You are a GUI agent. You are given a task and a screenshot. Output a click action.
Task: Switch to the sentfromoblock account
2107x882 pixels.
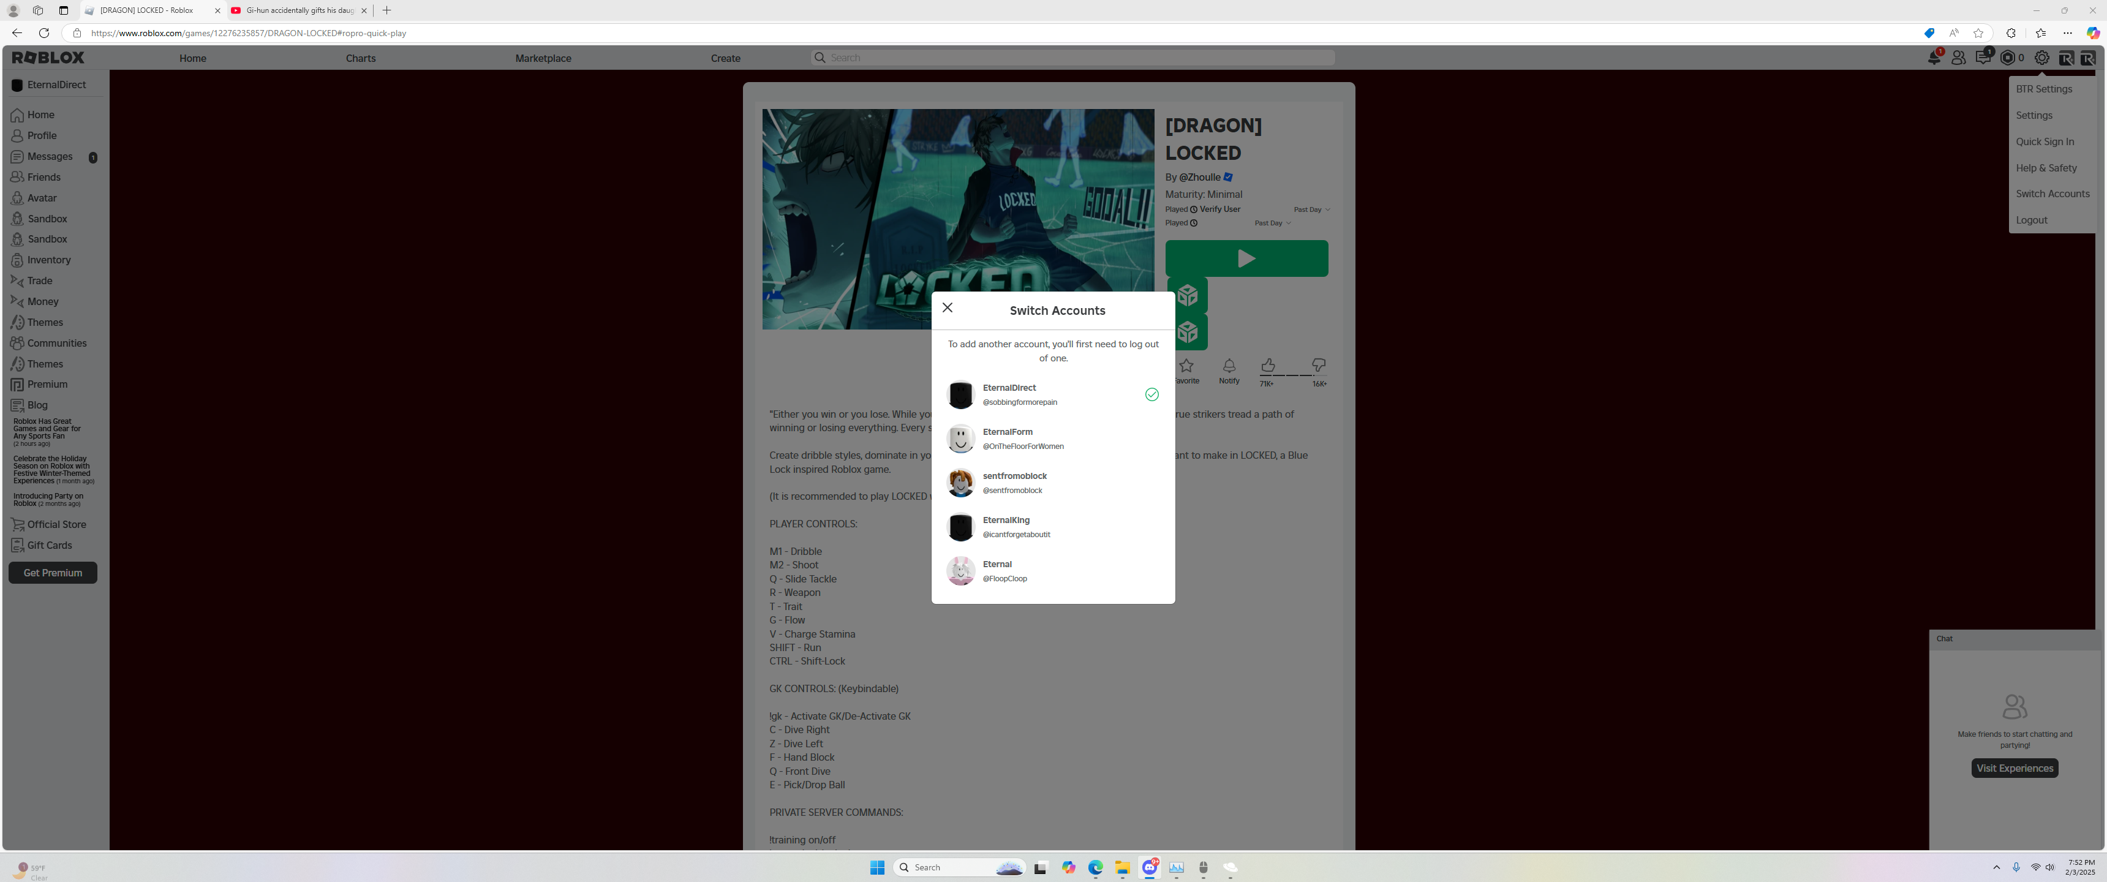[x=1053, y=483]
